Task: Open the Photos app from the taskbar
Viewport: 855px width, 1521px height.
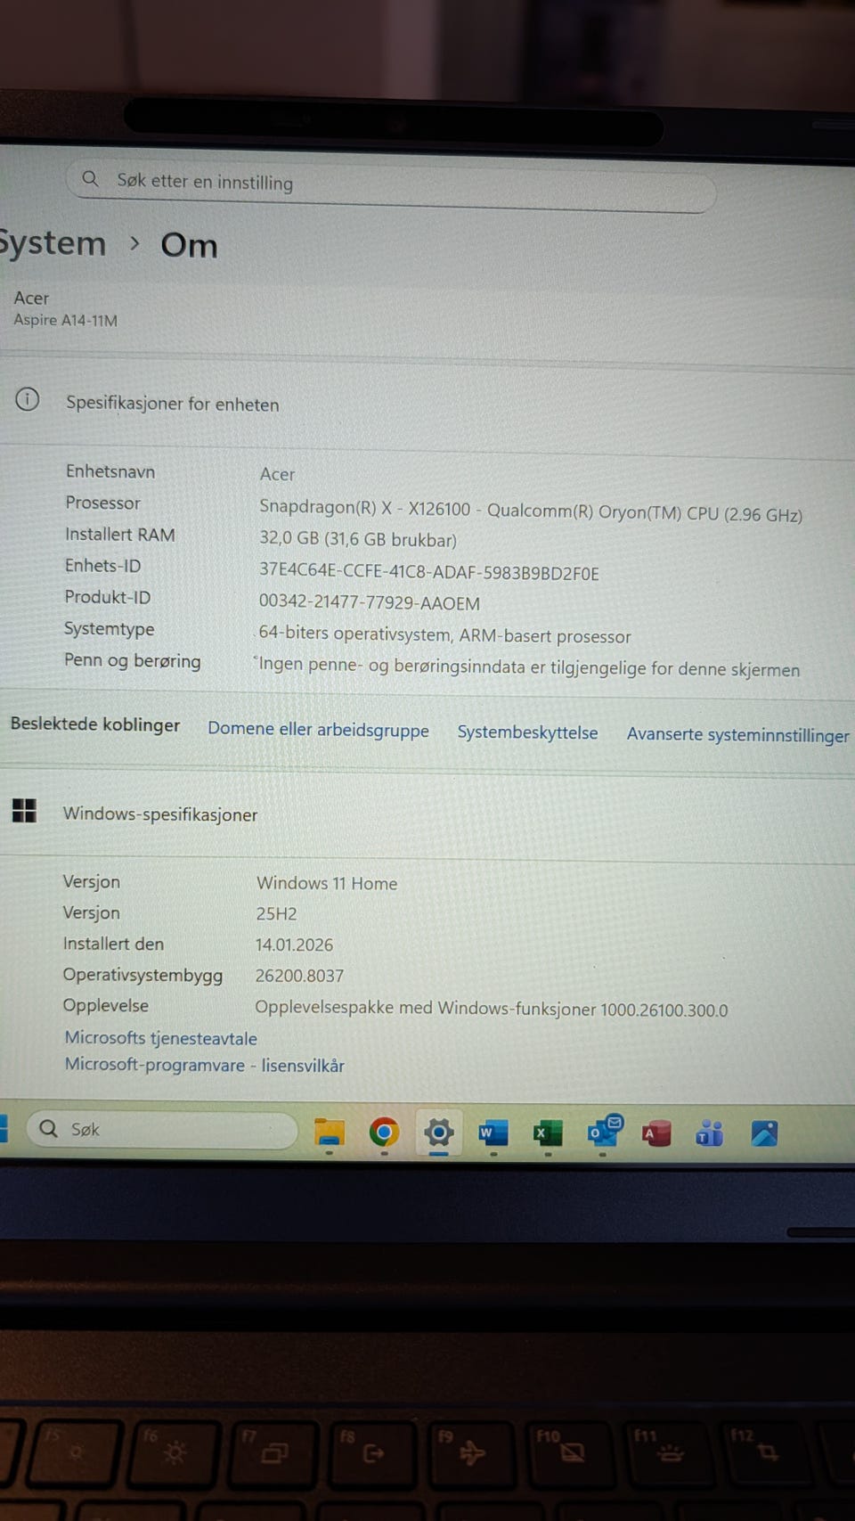Action: coord(764,1133)
